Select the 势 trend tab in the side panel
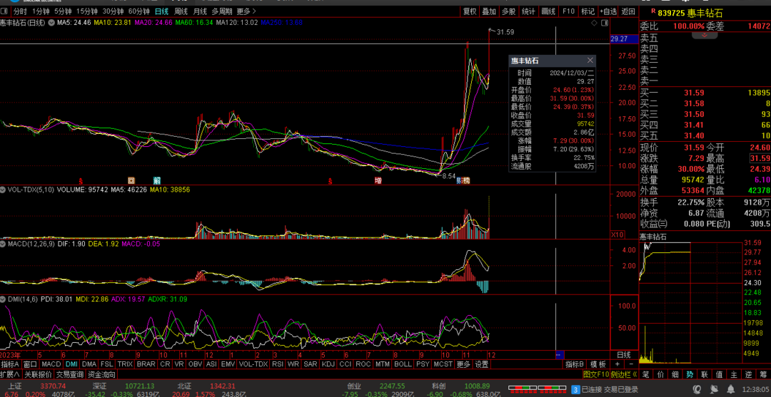This screenshot has height=397, width=771. coord(690,374)
